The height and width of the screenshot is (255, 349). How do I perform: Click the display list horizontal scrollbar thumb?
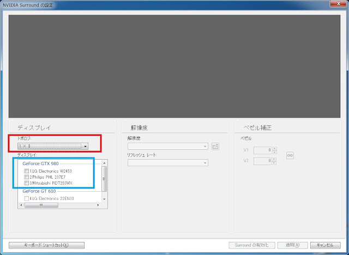coord(41,205)
